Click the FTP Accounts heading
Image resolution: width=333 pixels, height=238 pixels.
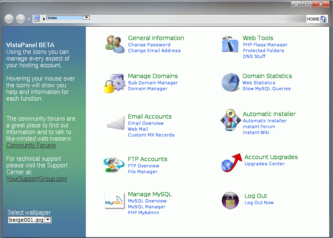pos(148,159)
